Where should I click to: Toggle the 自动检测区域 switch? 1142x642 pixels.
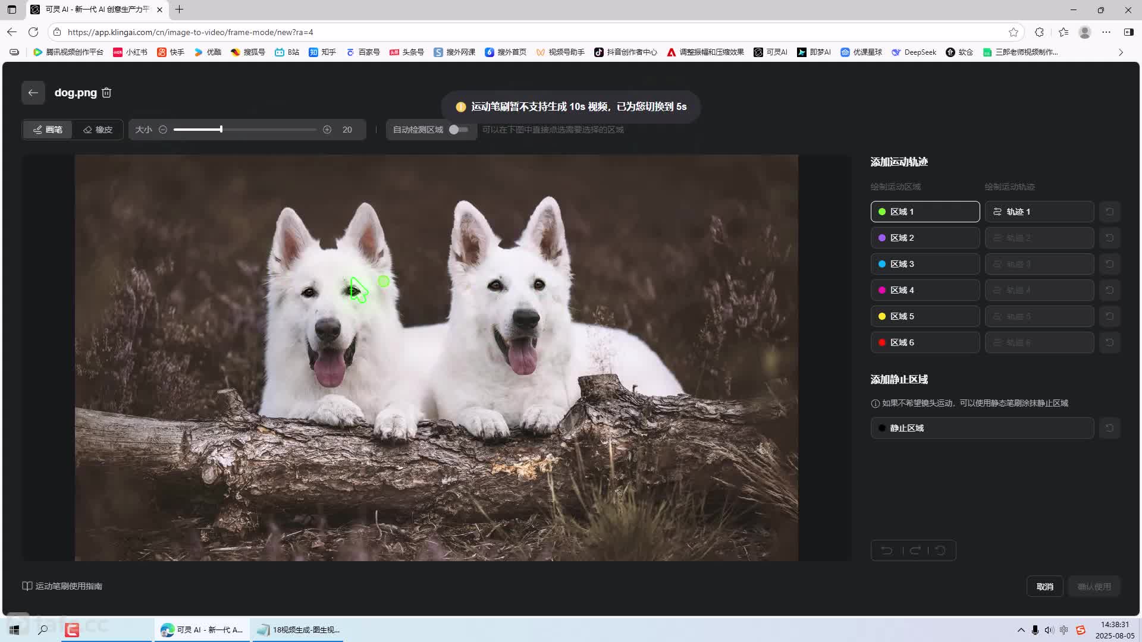(459, 130)
